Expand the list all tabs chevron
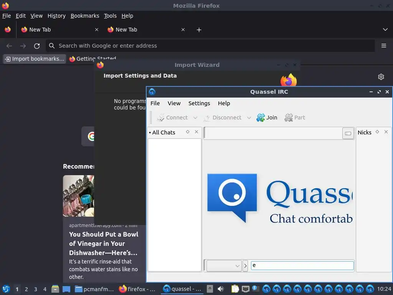The width and height of the screenshot is (393, 295). [385, 30]
